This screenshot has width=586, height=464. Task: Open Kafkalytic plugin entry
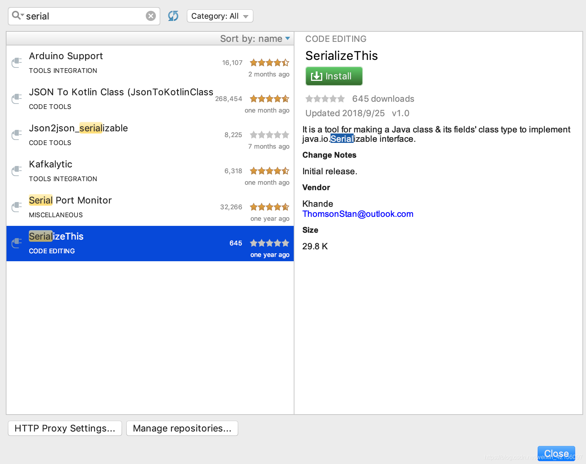click(150, 172)
